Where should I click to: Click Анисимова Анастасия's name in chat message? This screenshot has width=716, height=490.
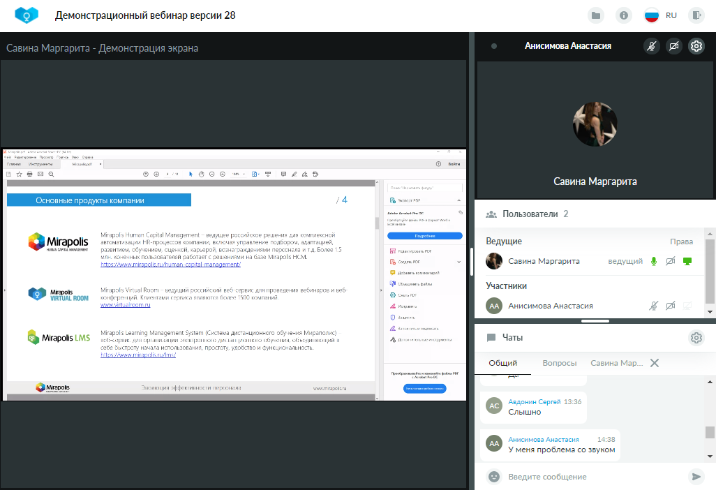click(544, 439)
